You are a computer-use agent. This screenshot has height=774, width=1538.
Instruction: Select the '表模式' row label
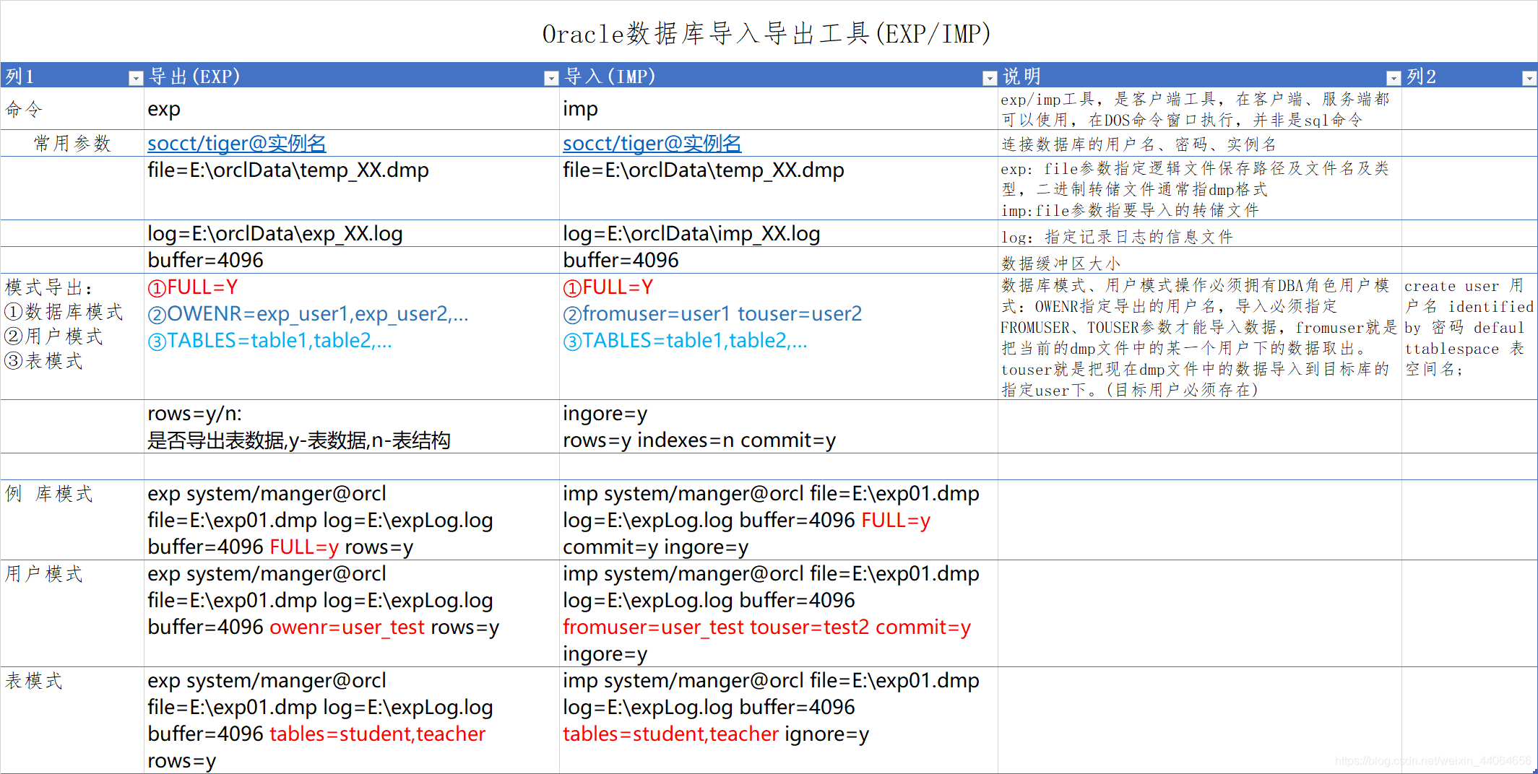coord(72,720)
